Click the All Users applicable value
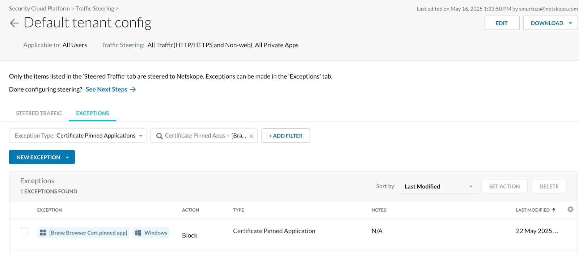This screenshot has width=579, height=255. click(75, 45)
